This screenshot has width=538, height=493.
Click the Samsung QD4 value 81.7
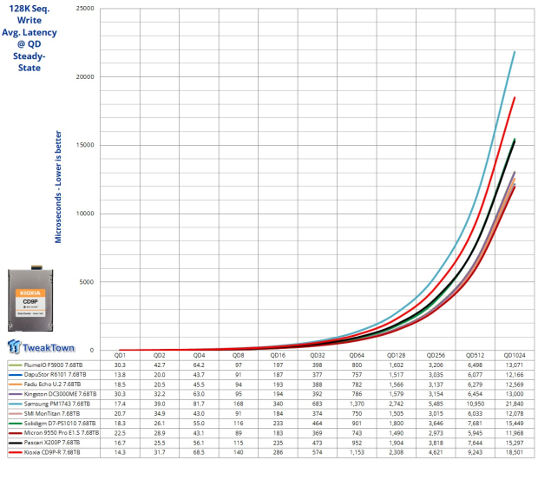coord(199,404)
